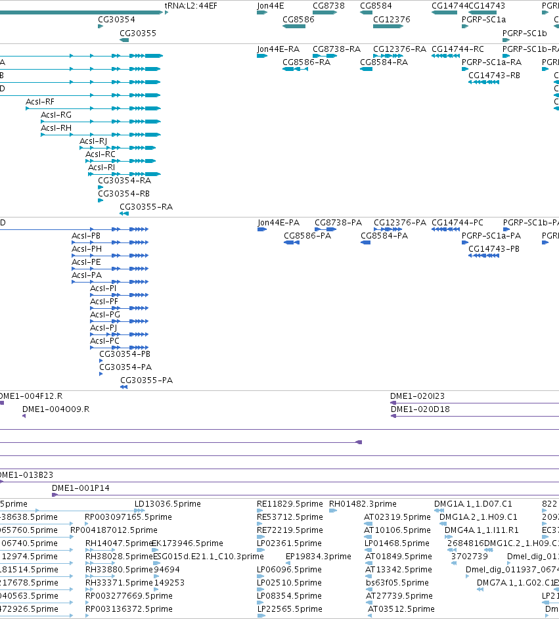Click the CG8738-RA transcript label
The width and height of the screenshot is (559, 619).
click(x=336, y=49)
